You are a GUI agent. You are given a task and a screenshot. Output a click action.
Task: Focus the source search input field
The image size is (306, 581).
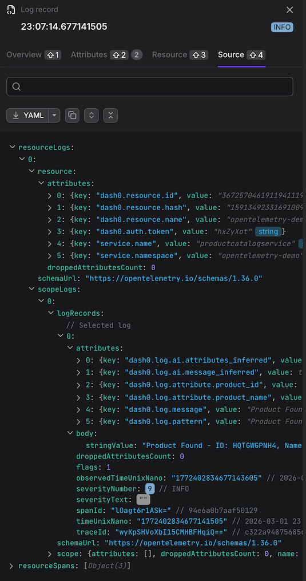pos(150,86)
